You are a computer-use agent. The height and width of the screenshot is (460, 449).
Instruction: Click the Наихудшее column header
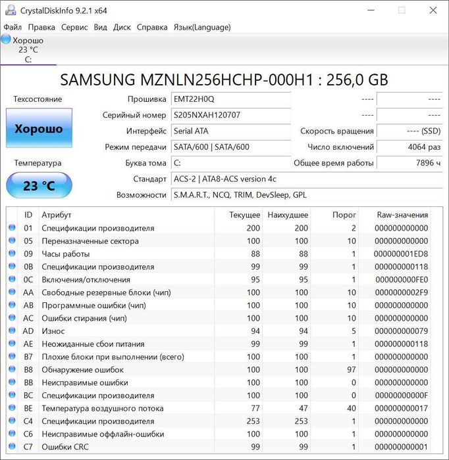pyautogui.click(x=288, y=215)
